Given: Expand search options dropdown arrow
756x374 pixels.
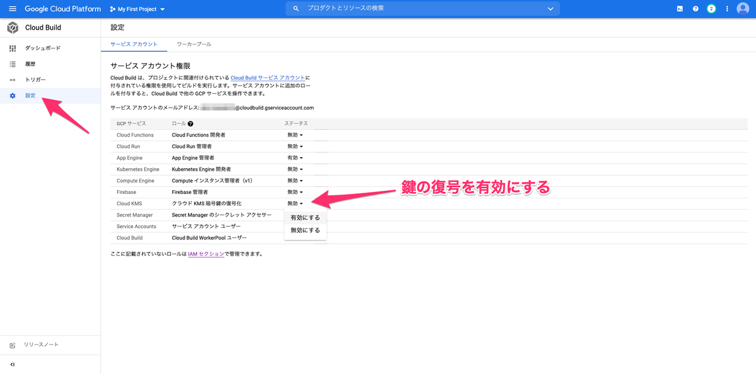Looking at the screenshot, I should click(x=551, y=9).
